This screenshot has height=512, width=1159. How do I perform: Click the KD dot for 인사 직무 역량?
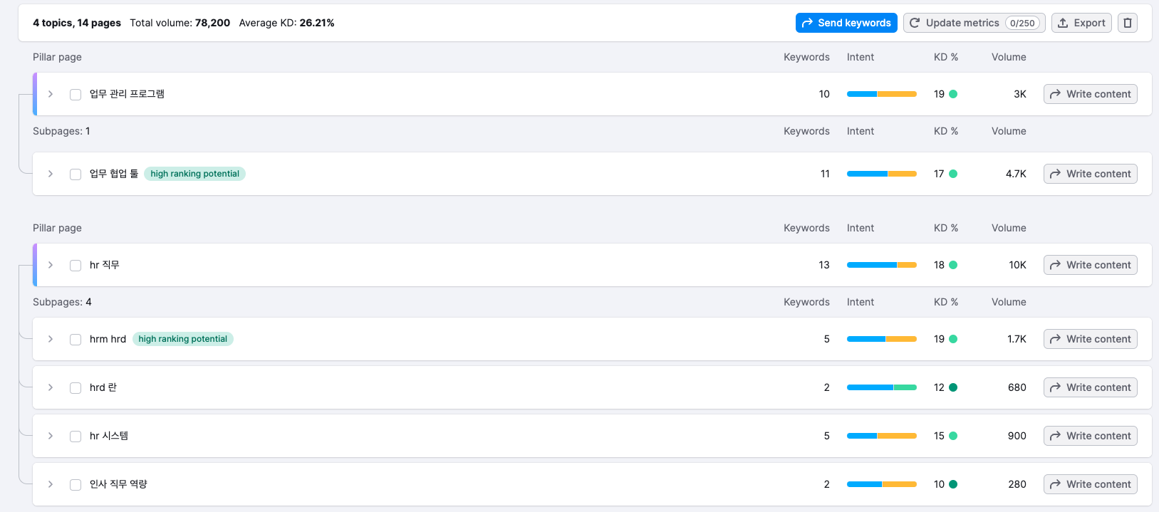coord(953,484)
